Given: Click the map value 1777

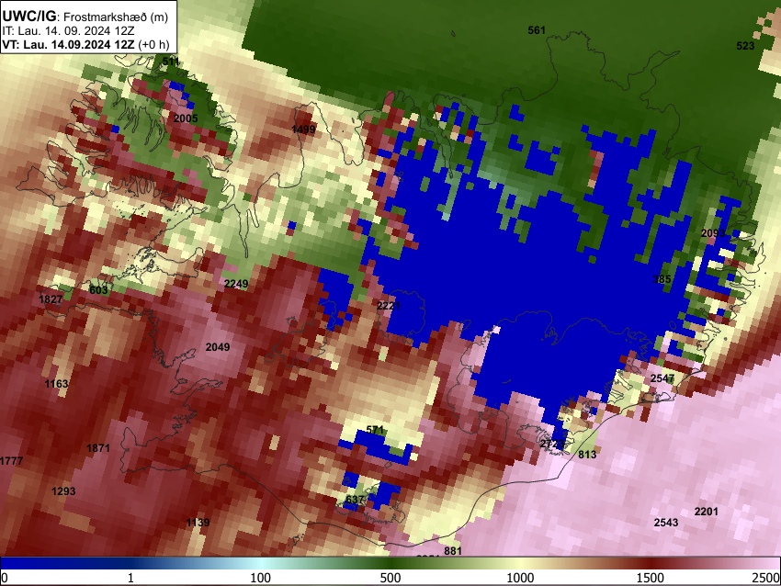Looking at the screenshot, I should (x=11, y=461).
